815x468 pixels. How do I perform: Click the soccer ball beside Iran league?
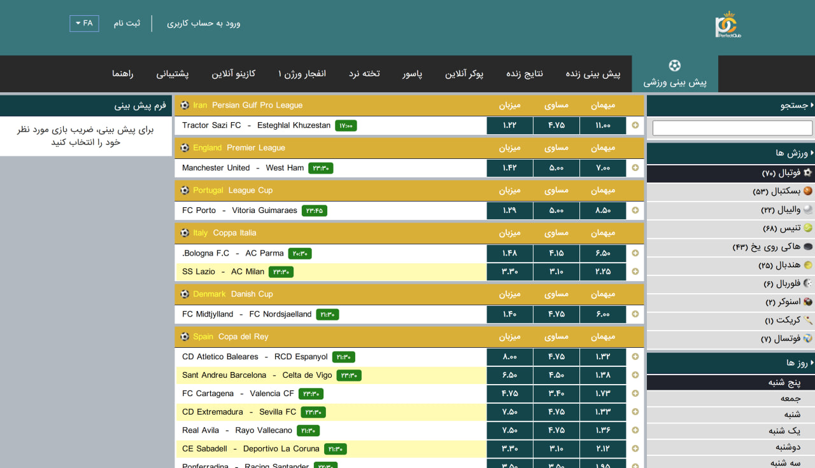point(185,106)
